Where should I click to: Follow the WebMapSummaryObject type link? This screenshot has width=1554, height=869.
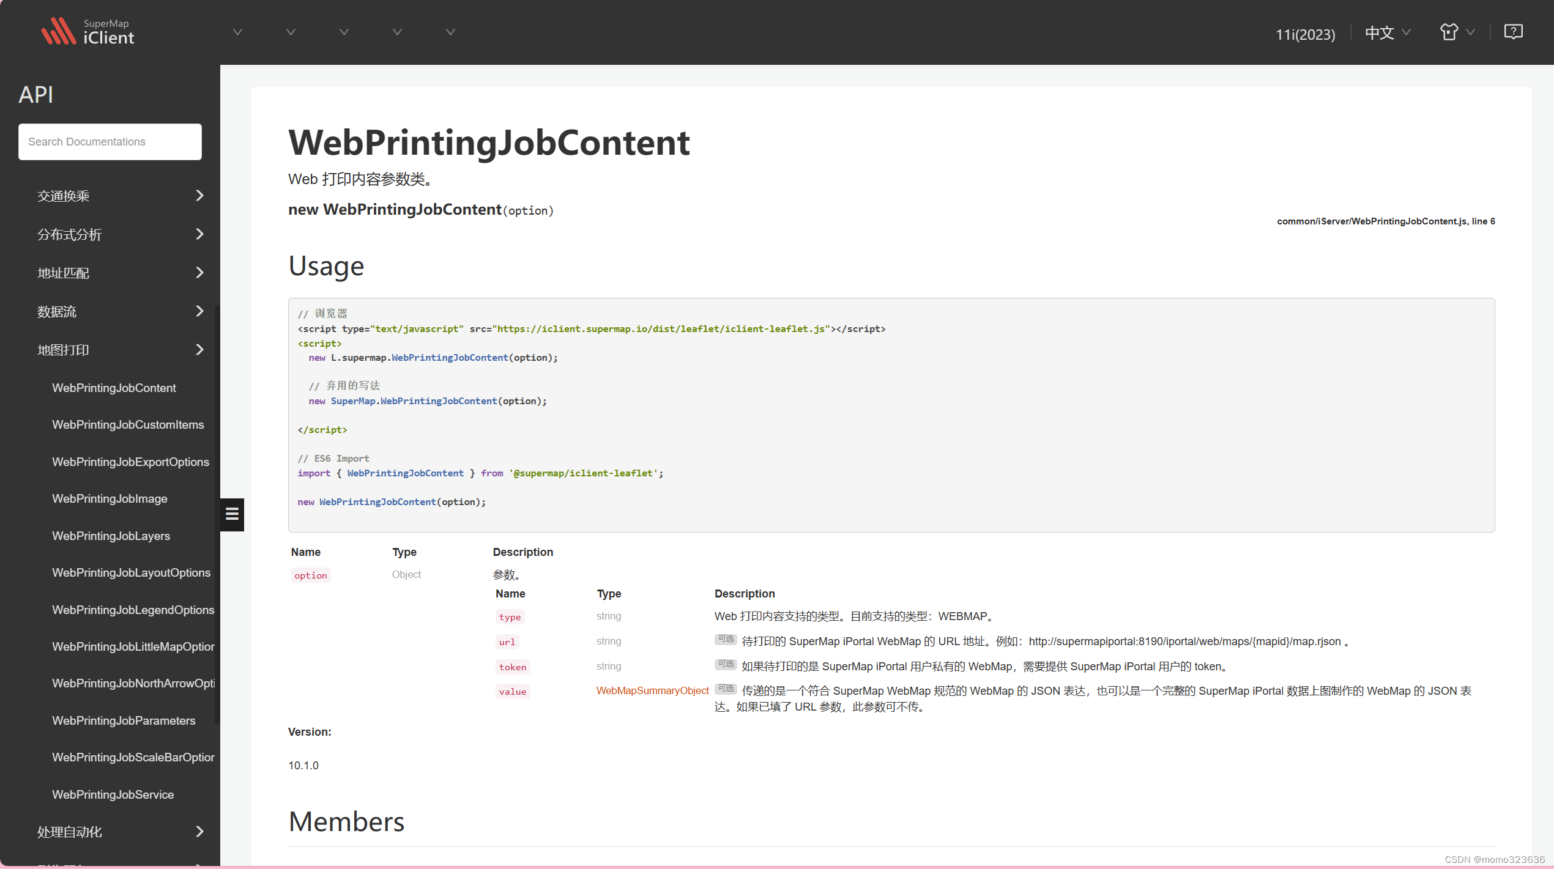pos(652,690)
